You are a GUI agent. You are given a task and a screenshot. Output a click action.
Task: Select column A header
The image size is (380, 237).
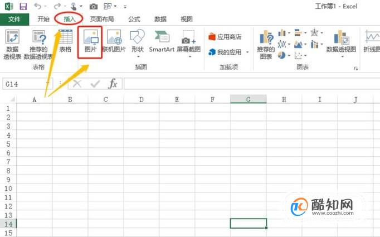pyautogui.click(x=35, y=99)
